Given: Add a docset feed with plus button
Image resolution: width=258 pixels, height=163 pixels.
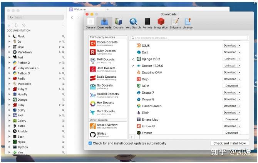Looking at the screenshot, I should 132,137.
